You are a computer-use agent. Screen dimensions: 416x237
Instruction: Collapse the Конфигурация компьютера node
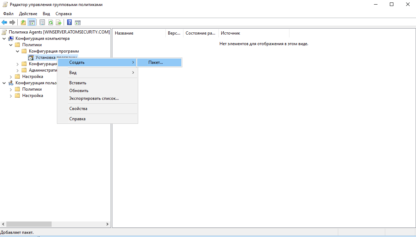click(4, 38)
